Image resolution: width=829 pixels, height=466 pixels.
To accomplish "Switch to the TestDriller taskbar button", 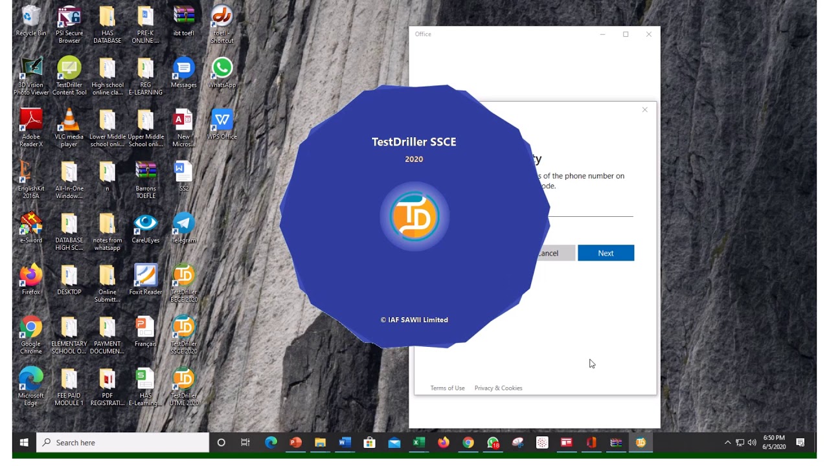I will click(x=641, y=443).
